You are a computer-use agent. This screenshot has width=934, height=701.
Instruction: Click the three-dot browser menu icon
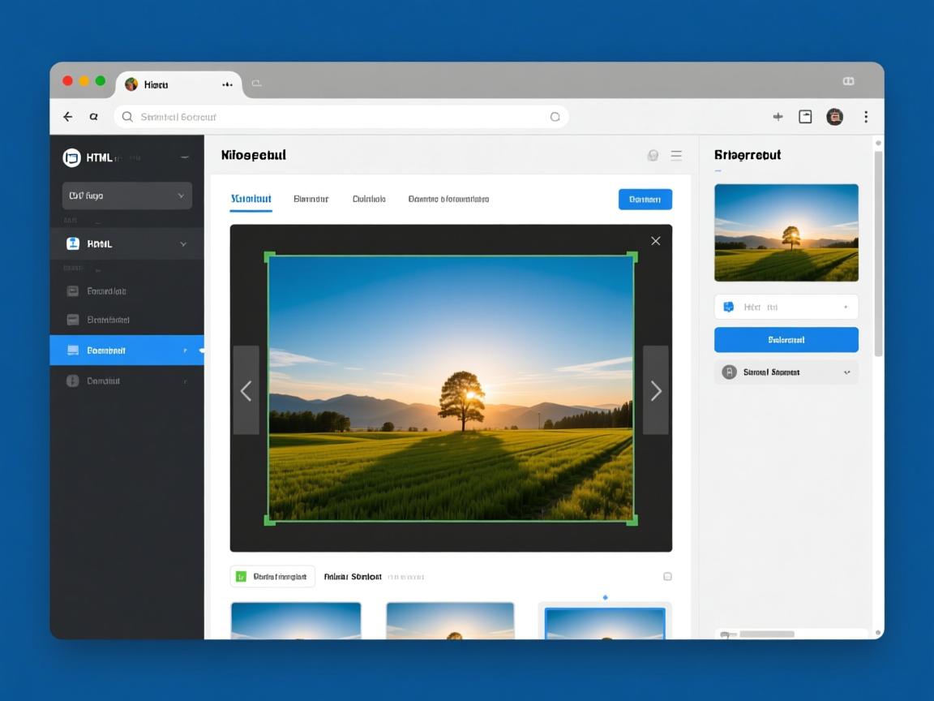pyautogui.click(x=866, y=117)
